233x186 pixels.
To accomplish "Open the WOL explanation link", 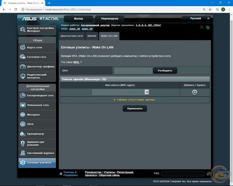I will (76, 62).
